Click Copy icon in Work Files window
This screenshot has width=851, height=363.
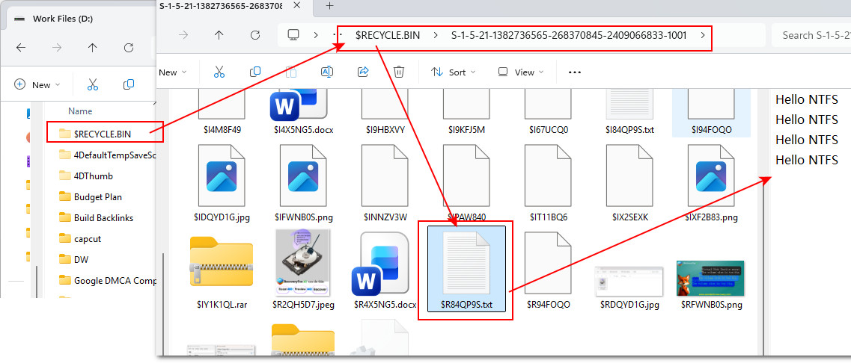click(x=129, y=84)
